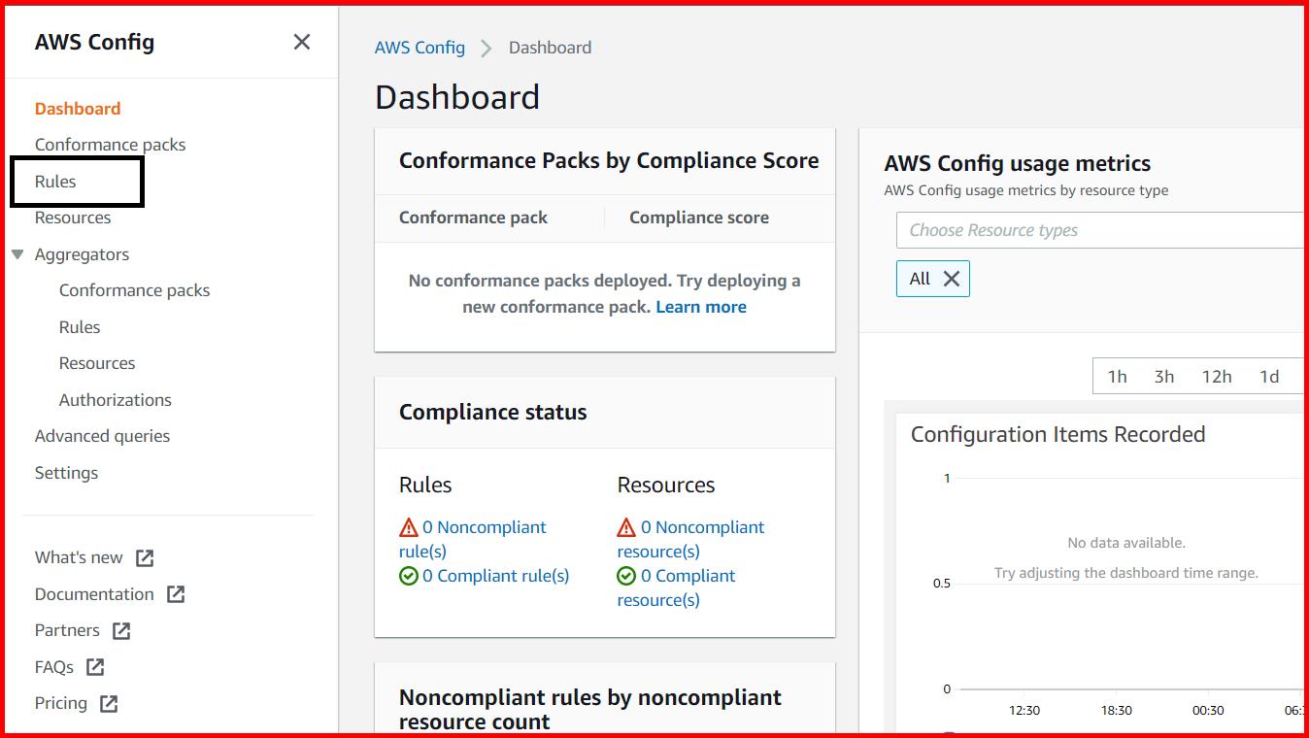The image size is (1309, 738).
Task: Close the AWS Config navigation panel
Action: coord(301,42)
